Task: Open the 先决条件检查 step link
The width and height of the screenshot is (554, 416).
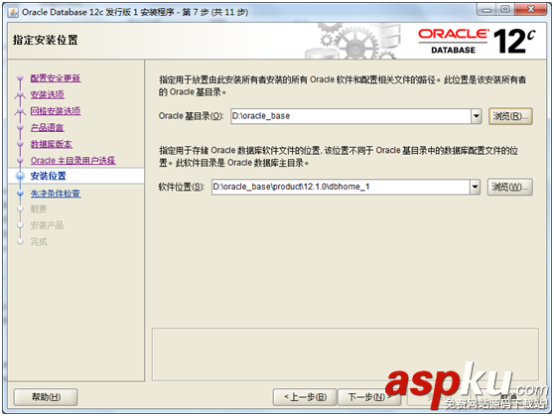Action: coord(56,194)
